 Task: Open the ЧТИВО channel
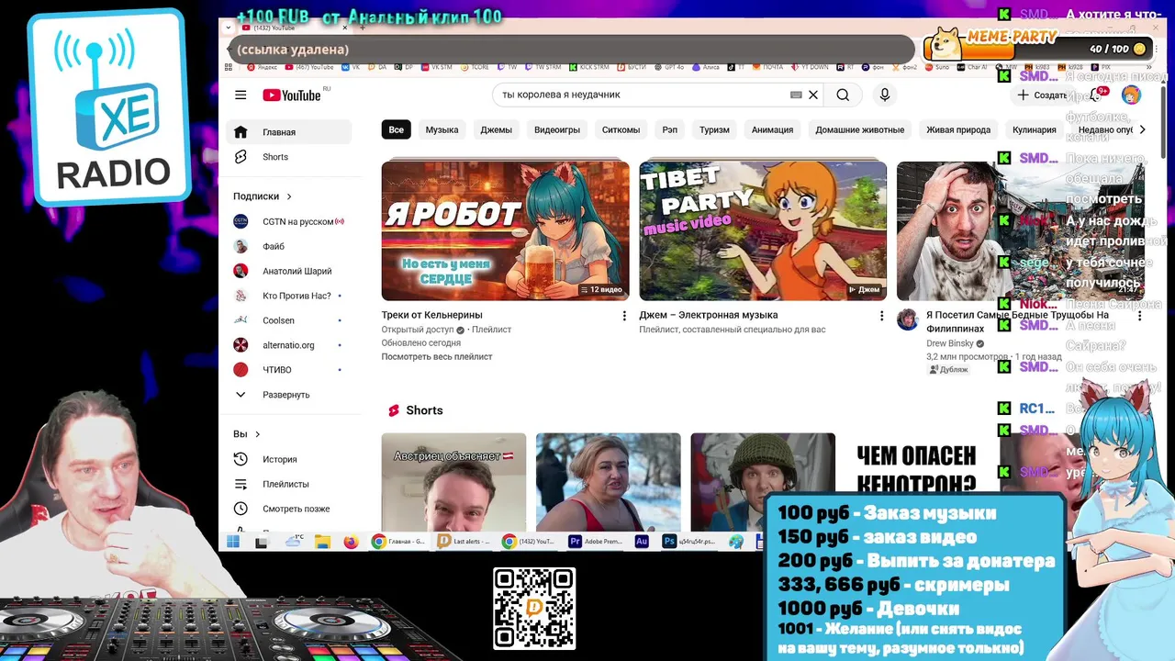(x=288, y=370)
